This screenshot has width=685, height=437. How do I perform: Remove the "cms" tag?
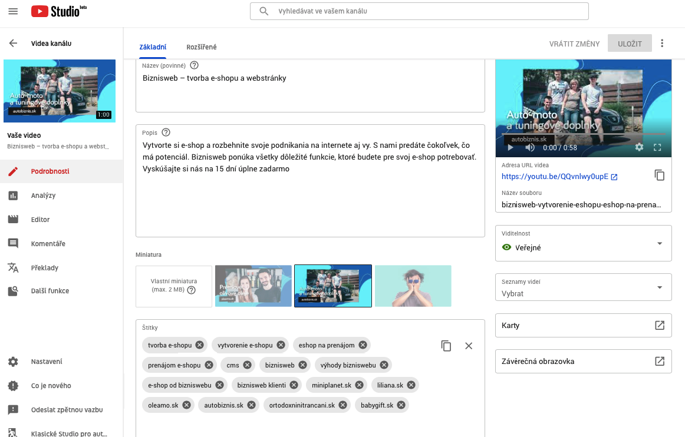click(x=247, y=365)
